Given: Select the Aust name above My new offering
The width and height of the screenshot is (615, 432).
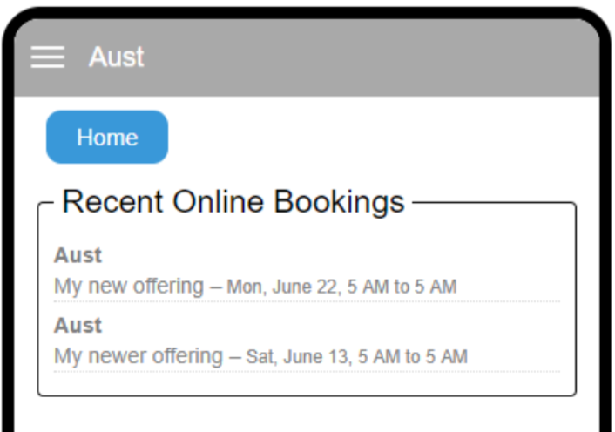Looking at the screenshot, I should (x=78, y=255).
